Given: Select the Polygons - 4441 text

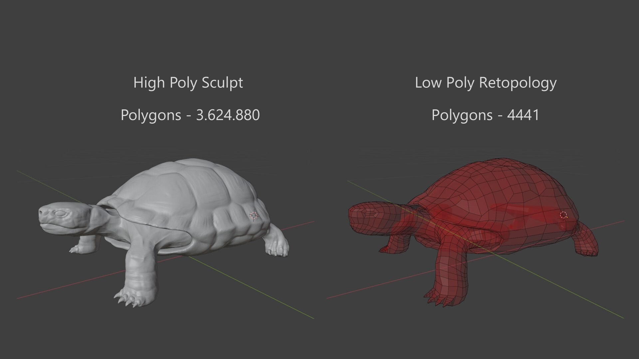Looking at the screenshot, I should (x=485, y=115).
